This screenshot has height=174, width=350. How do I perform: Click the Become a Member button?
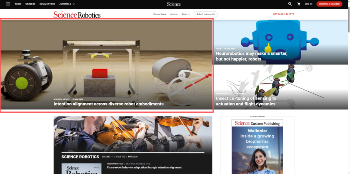coord(329,4)
